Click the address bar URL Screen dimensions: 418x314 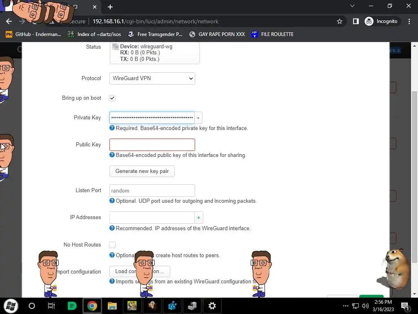(x=156, y=21)
